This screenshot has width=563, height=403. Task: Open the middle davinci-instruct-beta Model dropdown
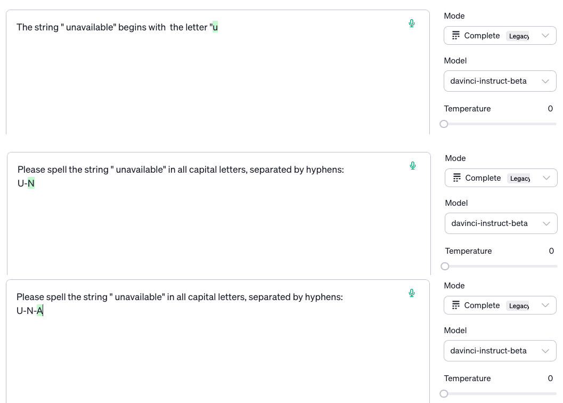coord(501,223)
